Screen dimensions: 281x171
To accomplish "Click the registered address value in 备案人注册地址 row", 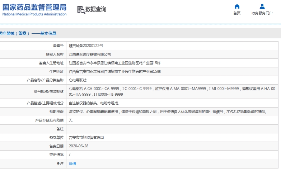I will click(115, 63).
